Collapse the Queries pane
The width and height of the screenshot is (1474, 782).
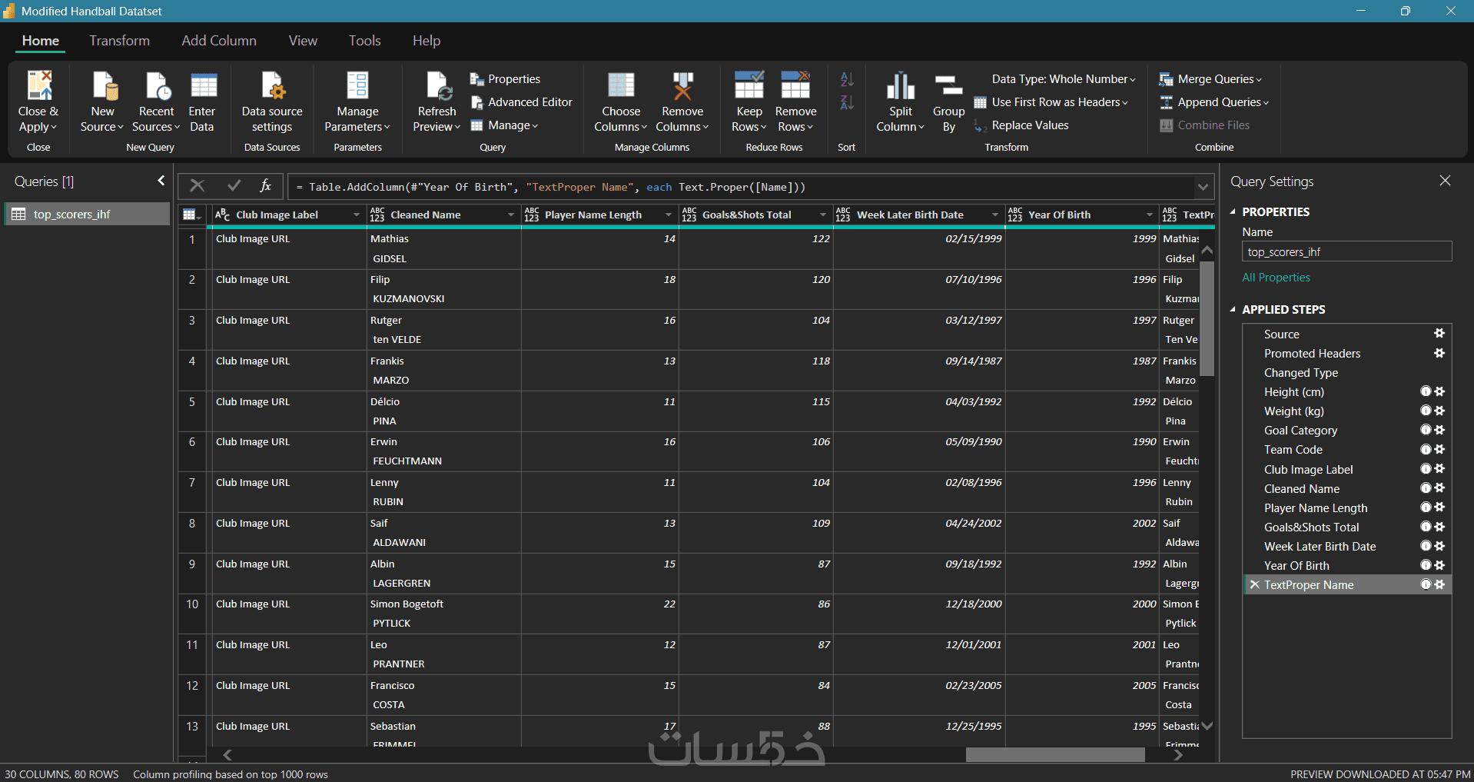click(x=161, y=181)
